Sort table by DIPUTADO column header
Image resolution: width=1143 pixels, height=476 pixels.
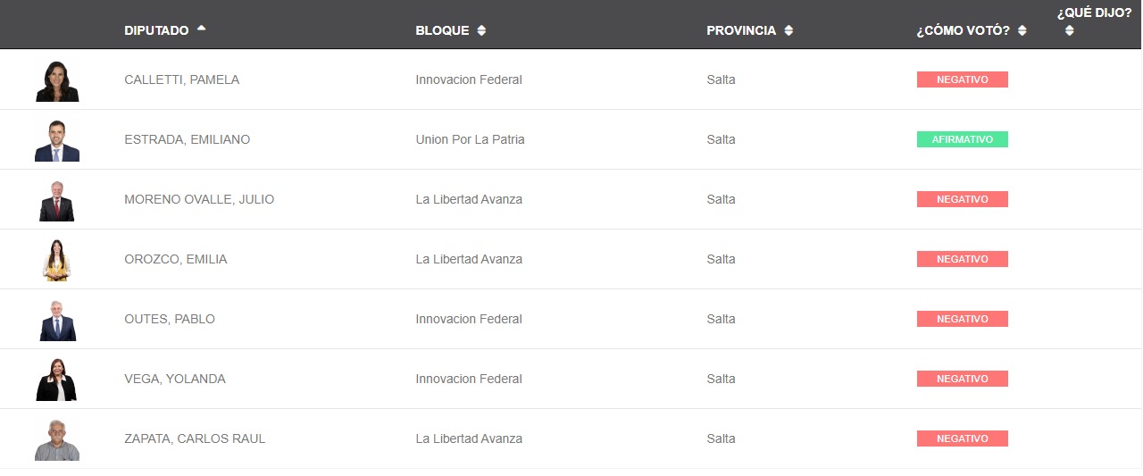[x=156, y=30]
